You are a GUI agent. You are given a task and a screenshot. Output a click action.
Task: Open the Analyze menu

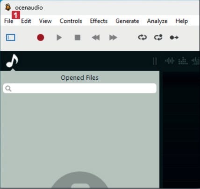[x=157, y=21]
